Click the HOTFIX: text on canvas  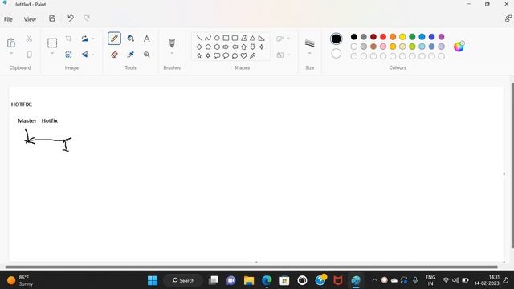[22, 104]
